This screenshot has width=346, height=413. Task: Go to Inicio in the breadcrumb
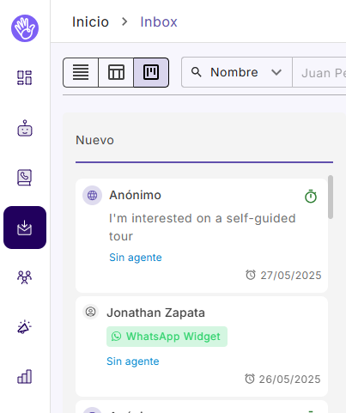click(x=90, y=21)
